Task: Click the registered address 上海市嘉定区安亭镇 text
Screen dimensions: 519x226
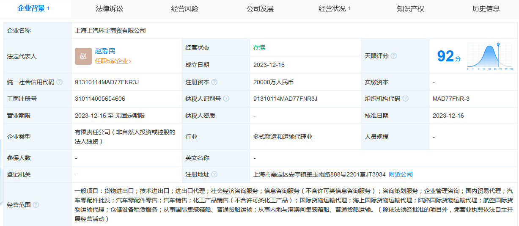Action: point(319,174)
